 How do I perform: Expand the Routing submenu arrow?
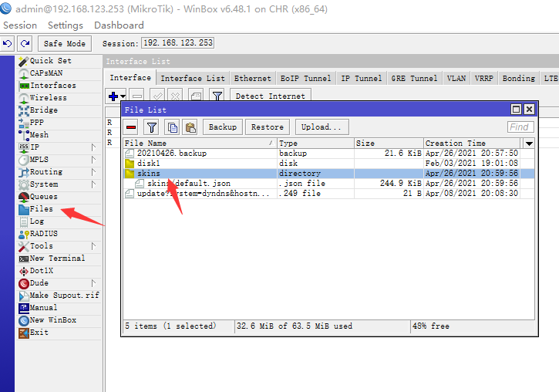click(x=93, y=172)
